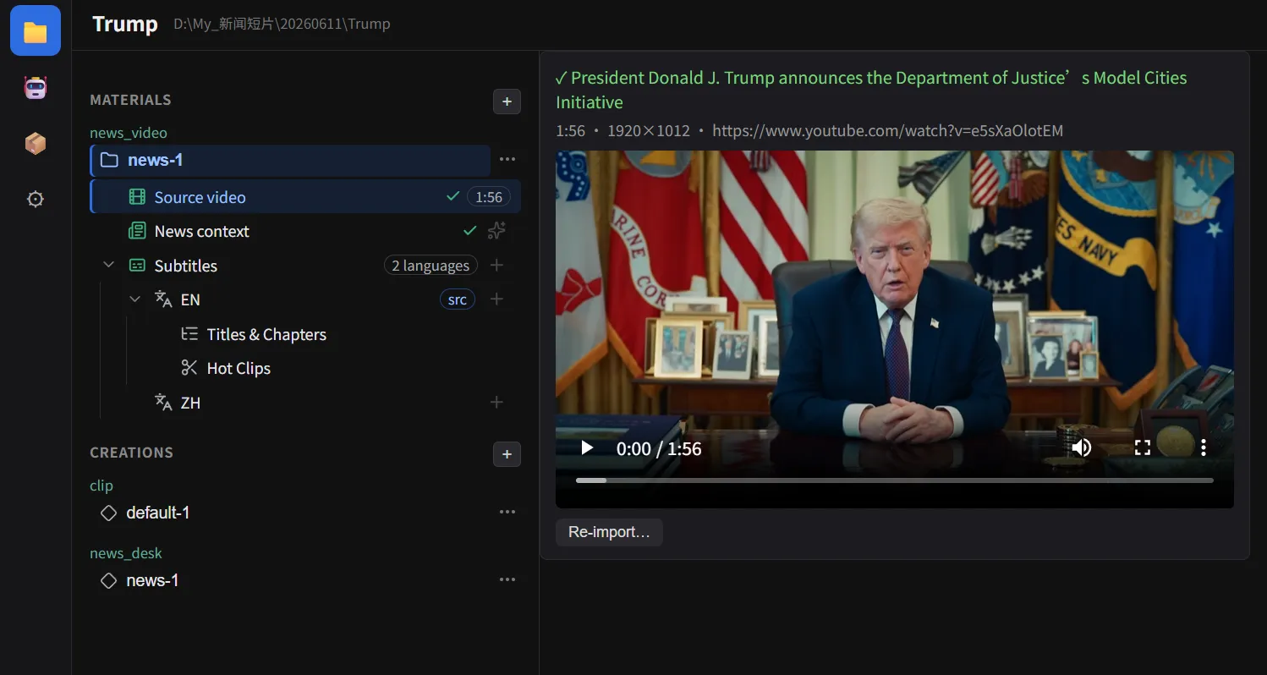The image size is (1267, 675).
Task: Open more options for default-1
Action: coord(507,513)
